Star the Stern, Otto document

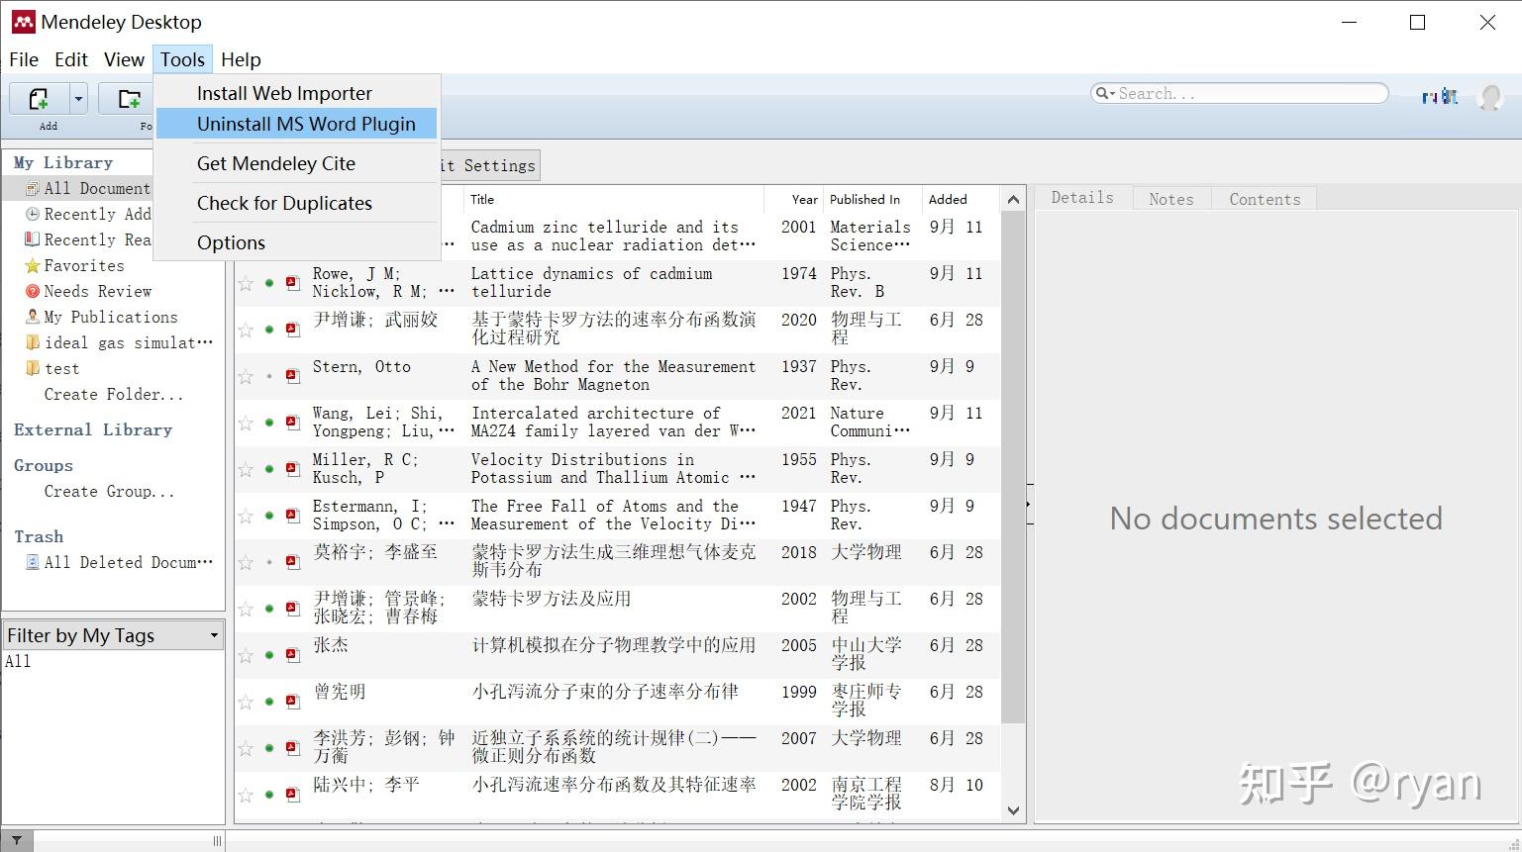pyautogui.click(x=246, y=377)
